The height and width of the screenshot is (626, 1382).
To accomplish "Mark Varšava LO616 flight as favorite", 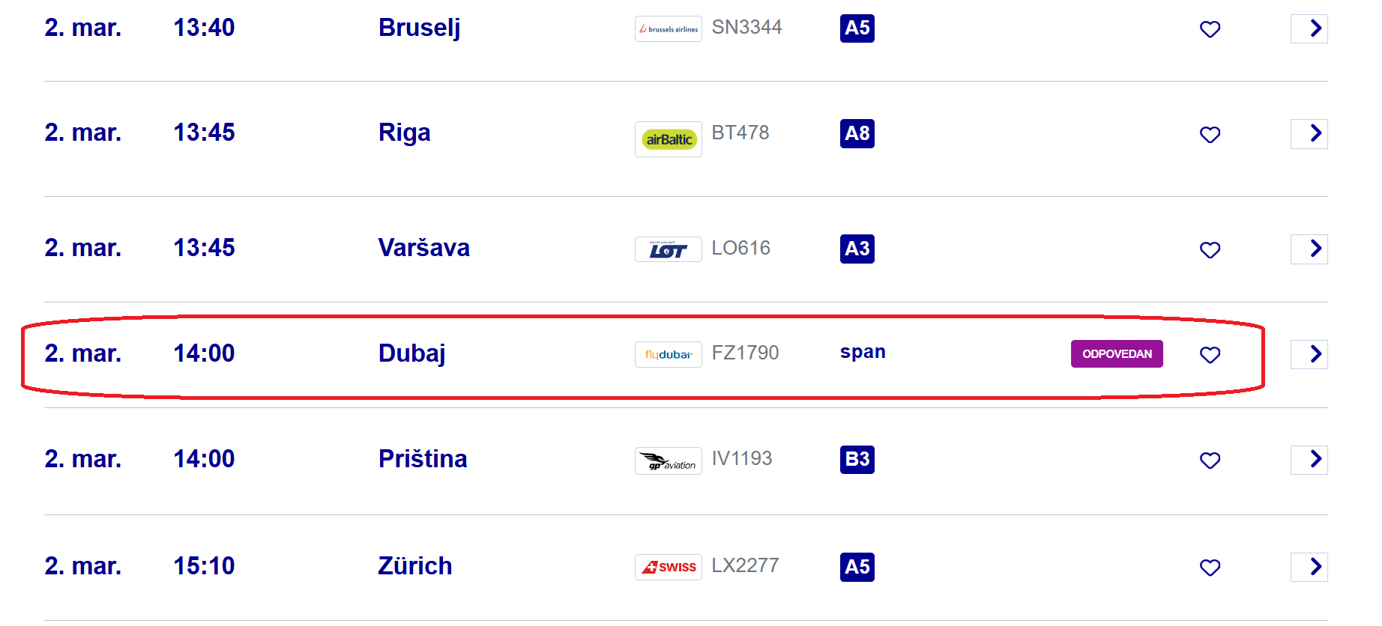I will click(x=1210, y=250).
